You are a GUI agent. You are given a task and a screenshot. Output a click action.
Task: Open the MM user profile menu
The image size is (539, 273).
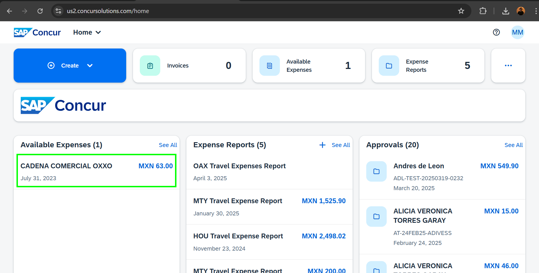517,32
